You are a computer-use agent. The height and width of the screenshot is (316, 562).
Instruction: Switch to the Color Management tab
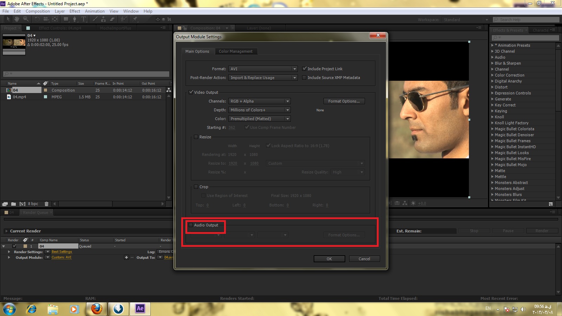tap(236, 51)
